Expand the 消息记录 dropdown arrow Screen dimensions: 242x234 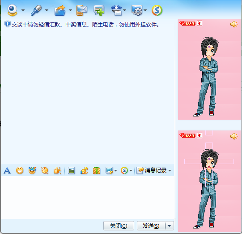pyautogui.click(x=170, y=171)
